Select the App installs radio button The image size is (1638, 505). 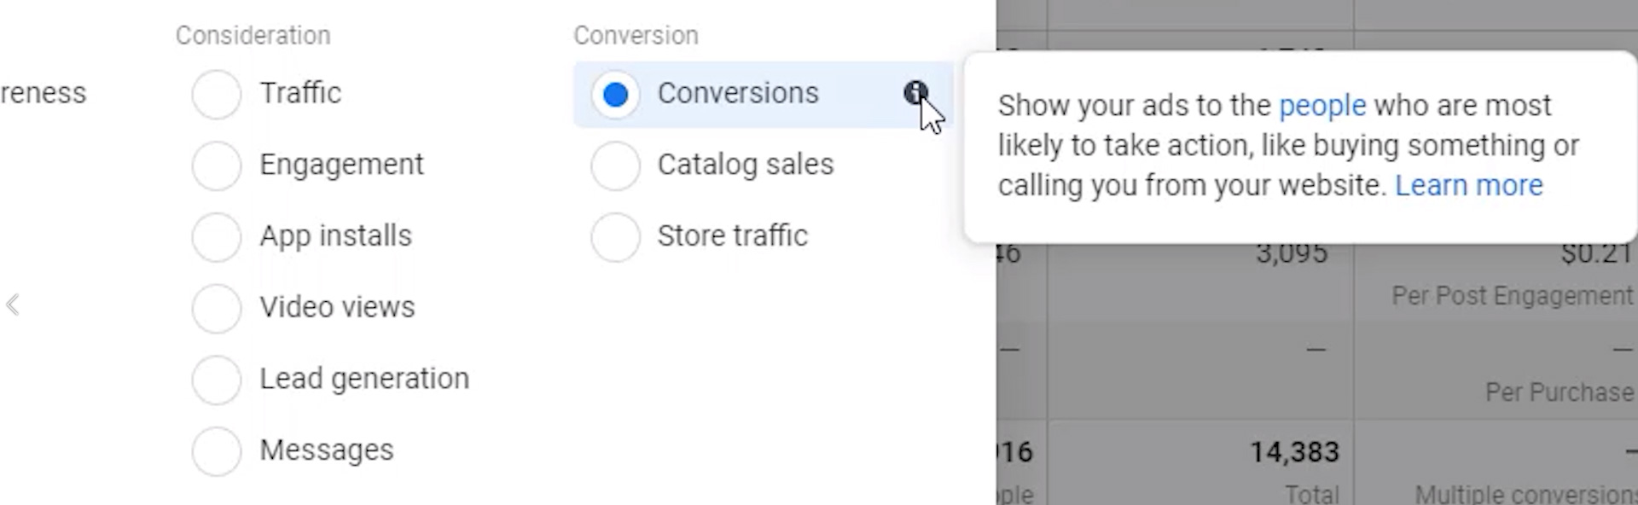tap(217, 237)
